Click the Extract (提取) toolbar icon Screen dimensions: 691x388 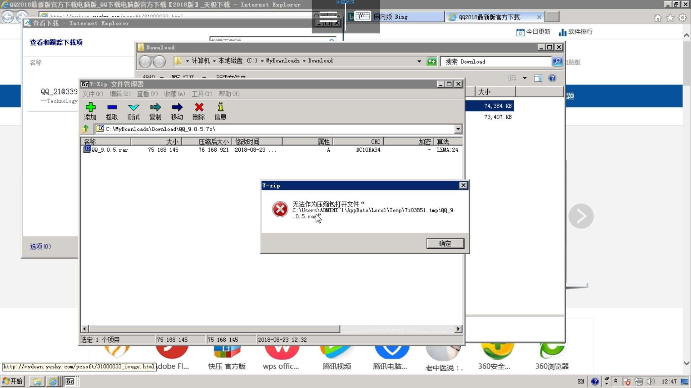pos(112,107)
